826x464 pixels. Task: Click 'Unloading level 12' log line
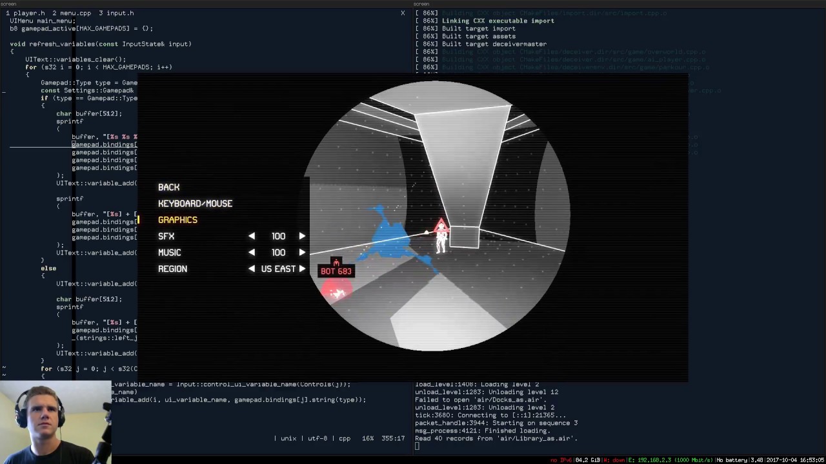pos(487,392)
